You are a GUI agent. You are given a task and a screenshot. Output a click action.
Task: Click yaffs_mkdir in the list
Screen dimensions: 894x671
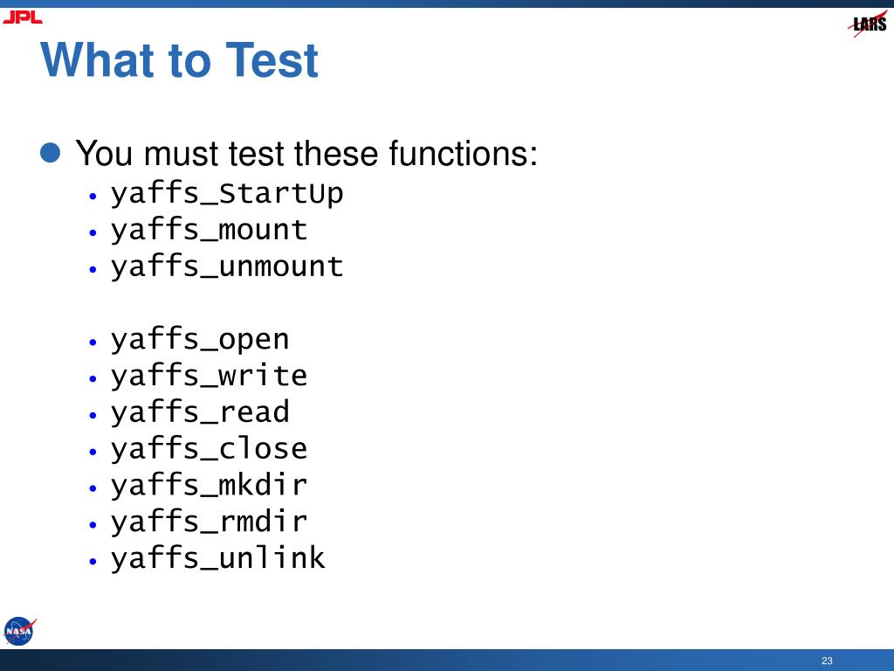tap(210, 486)
